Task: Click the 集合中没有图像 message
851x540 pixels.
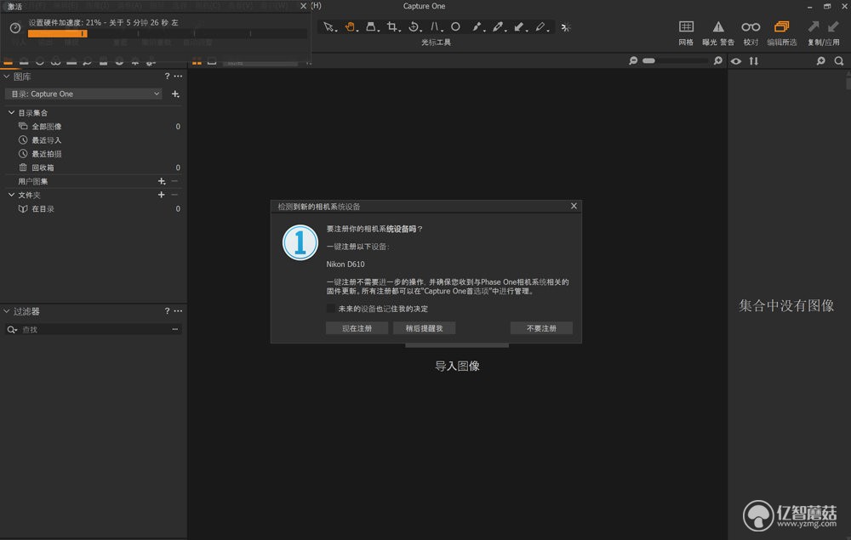Action: [786, 305]
